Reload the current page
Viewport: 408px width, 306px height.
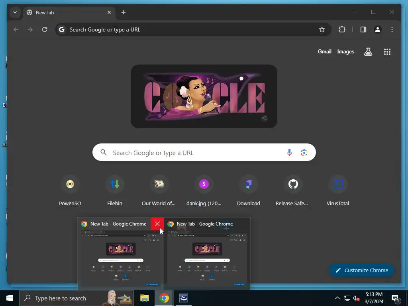45,29
